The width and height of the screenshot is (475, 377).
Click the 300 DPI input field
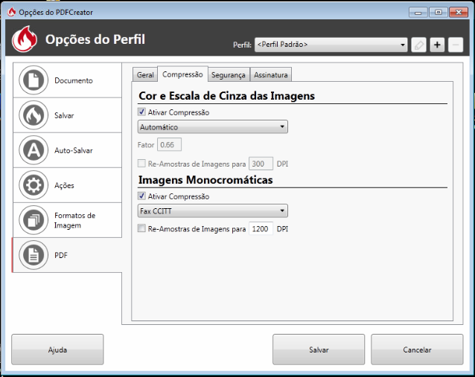click(261, 164)
